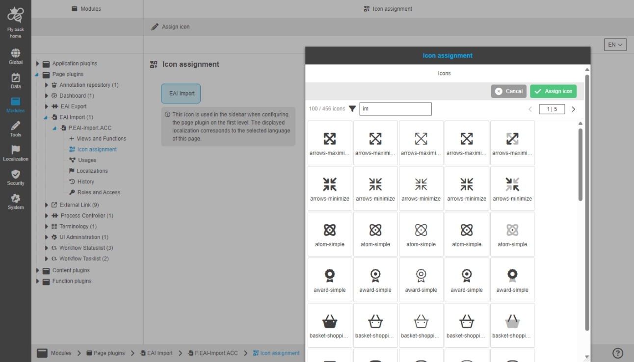Click Icon assignment in the breadcrumb

click(276, 353)
